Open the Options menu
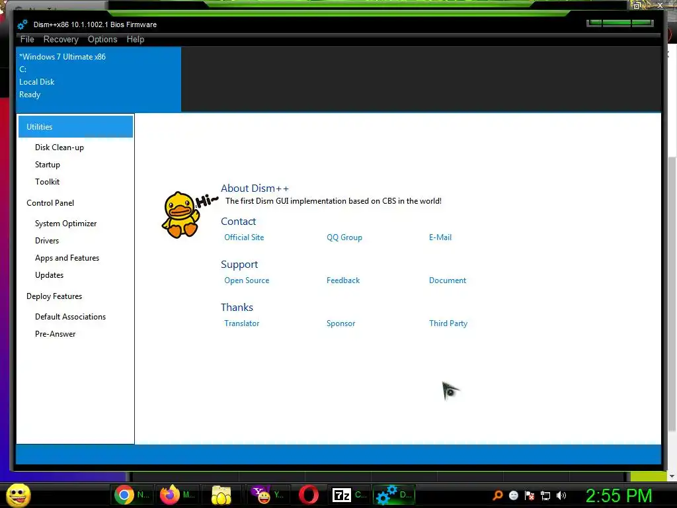 point(102,39)
